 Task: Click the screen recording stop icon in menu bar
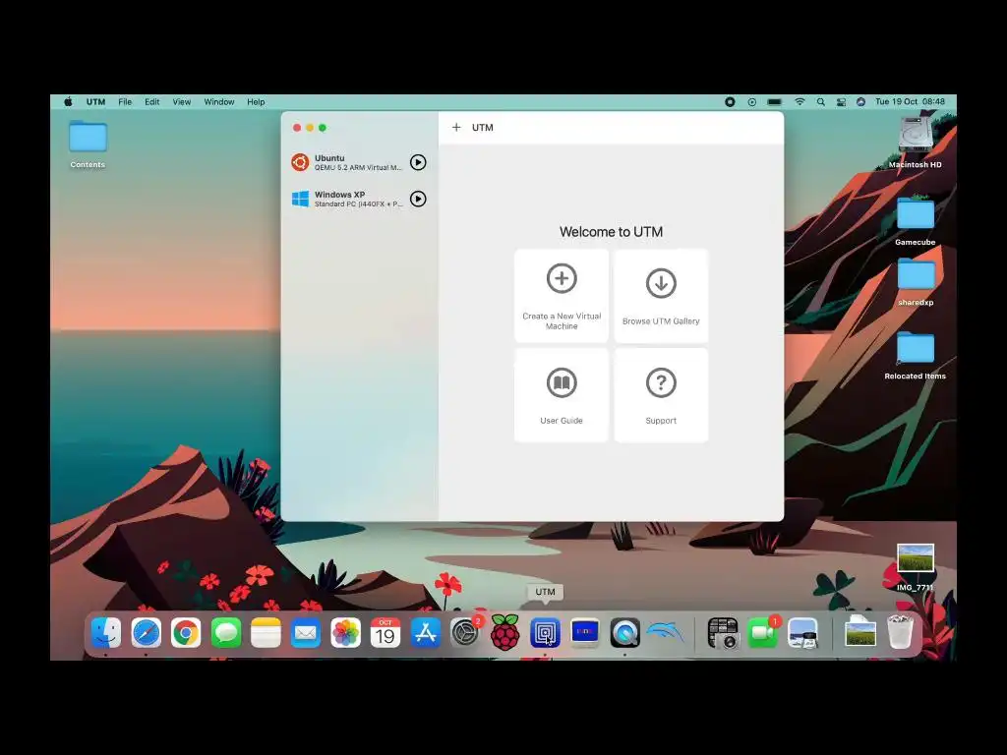tap(730, 101)
